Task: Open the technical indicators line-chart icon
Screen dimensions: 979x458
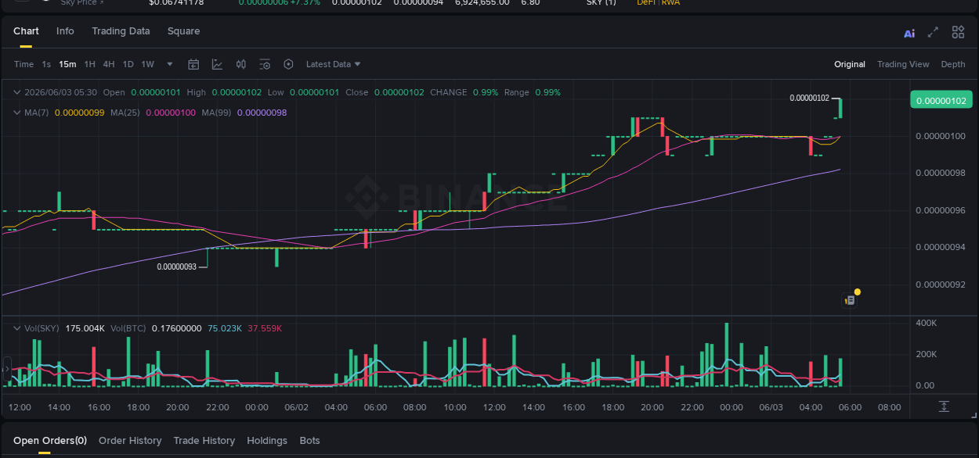Action: click(x=217, y=64)
